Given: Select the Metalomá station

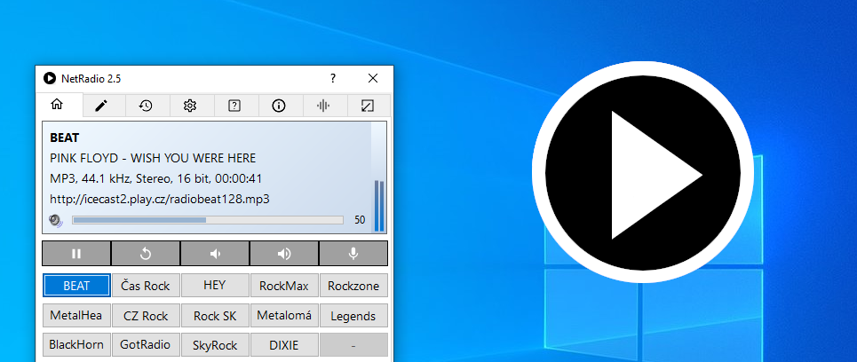Looking at the screenshot, I should (x=284, y=316).
